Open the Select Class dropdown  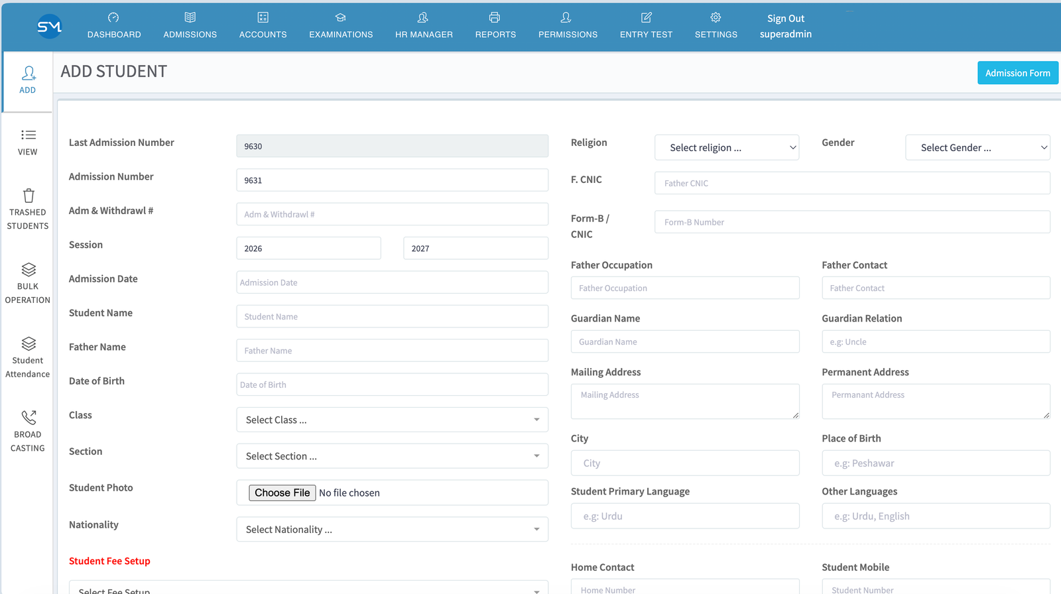[x=393, y=420]
